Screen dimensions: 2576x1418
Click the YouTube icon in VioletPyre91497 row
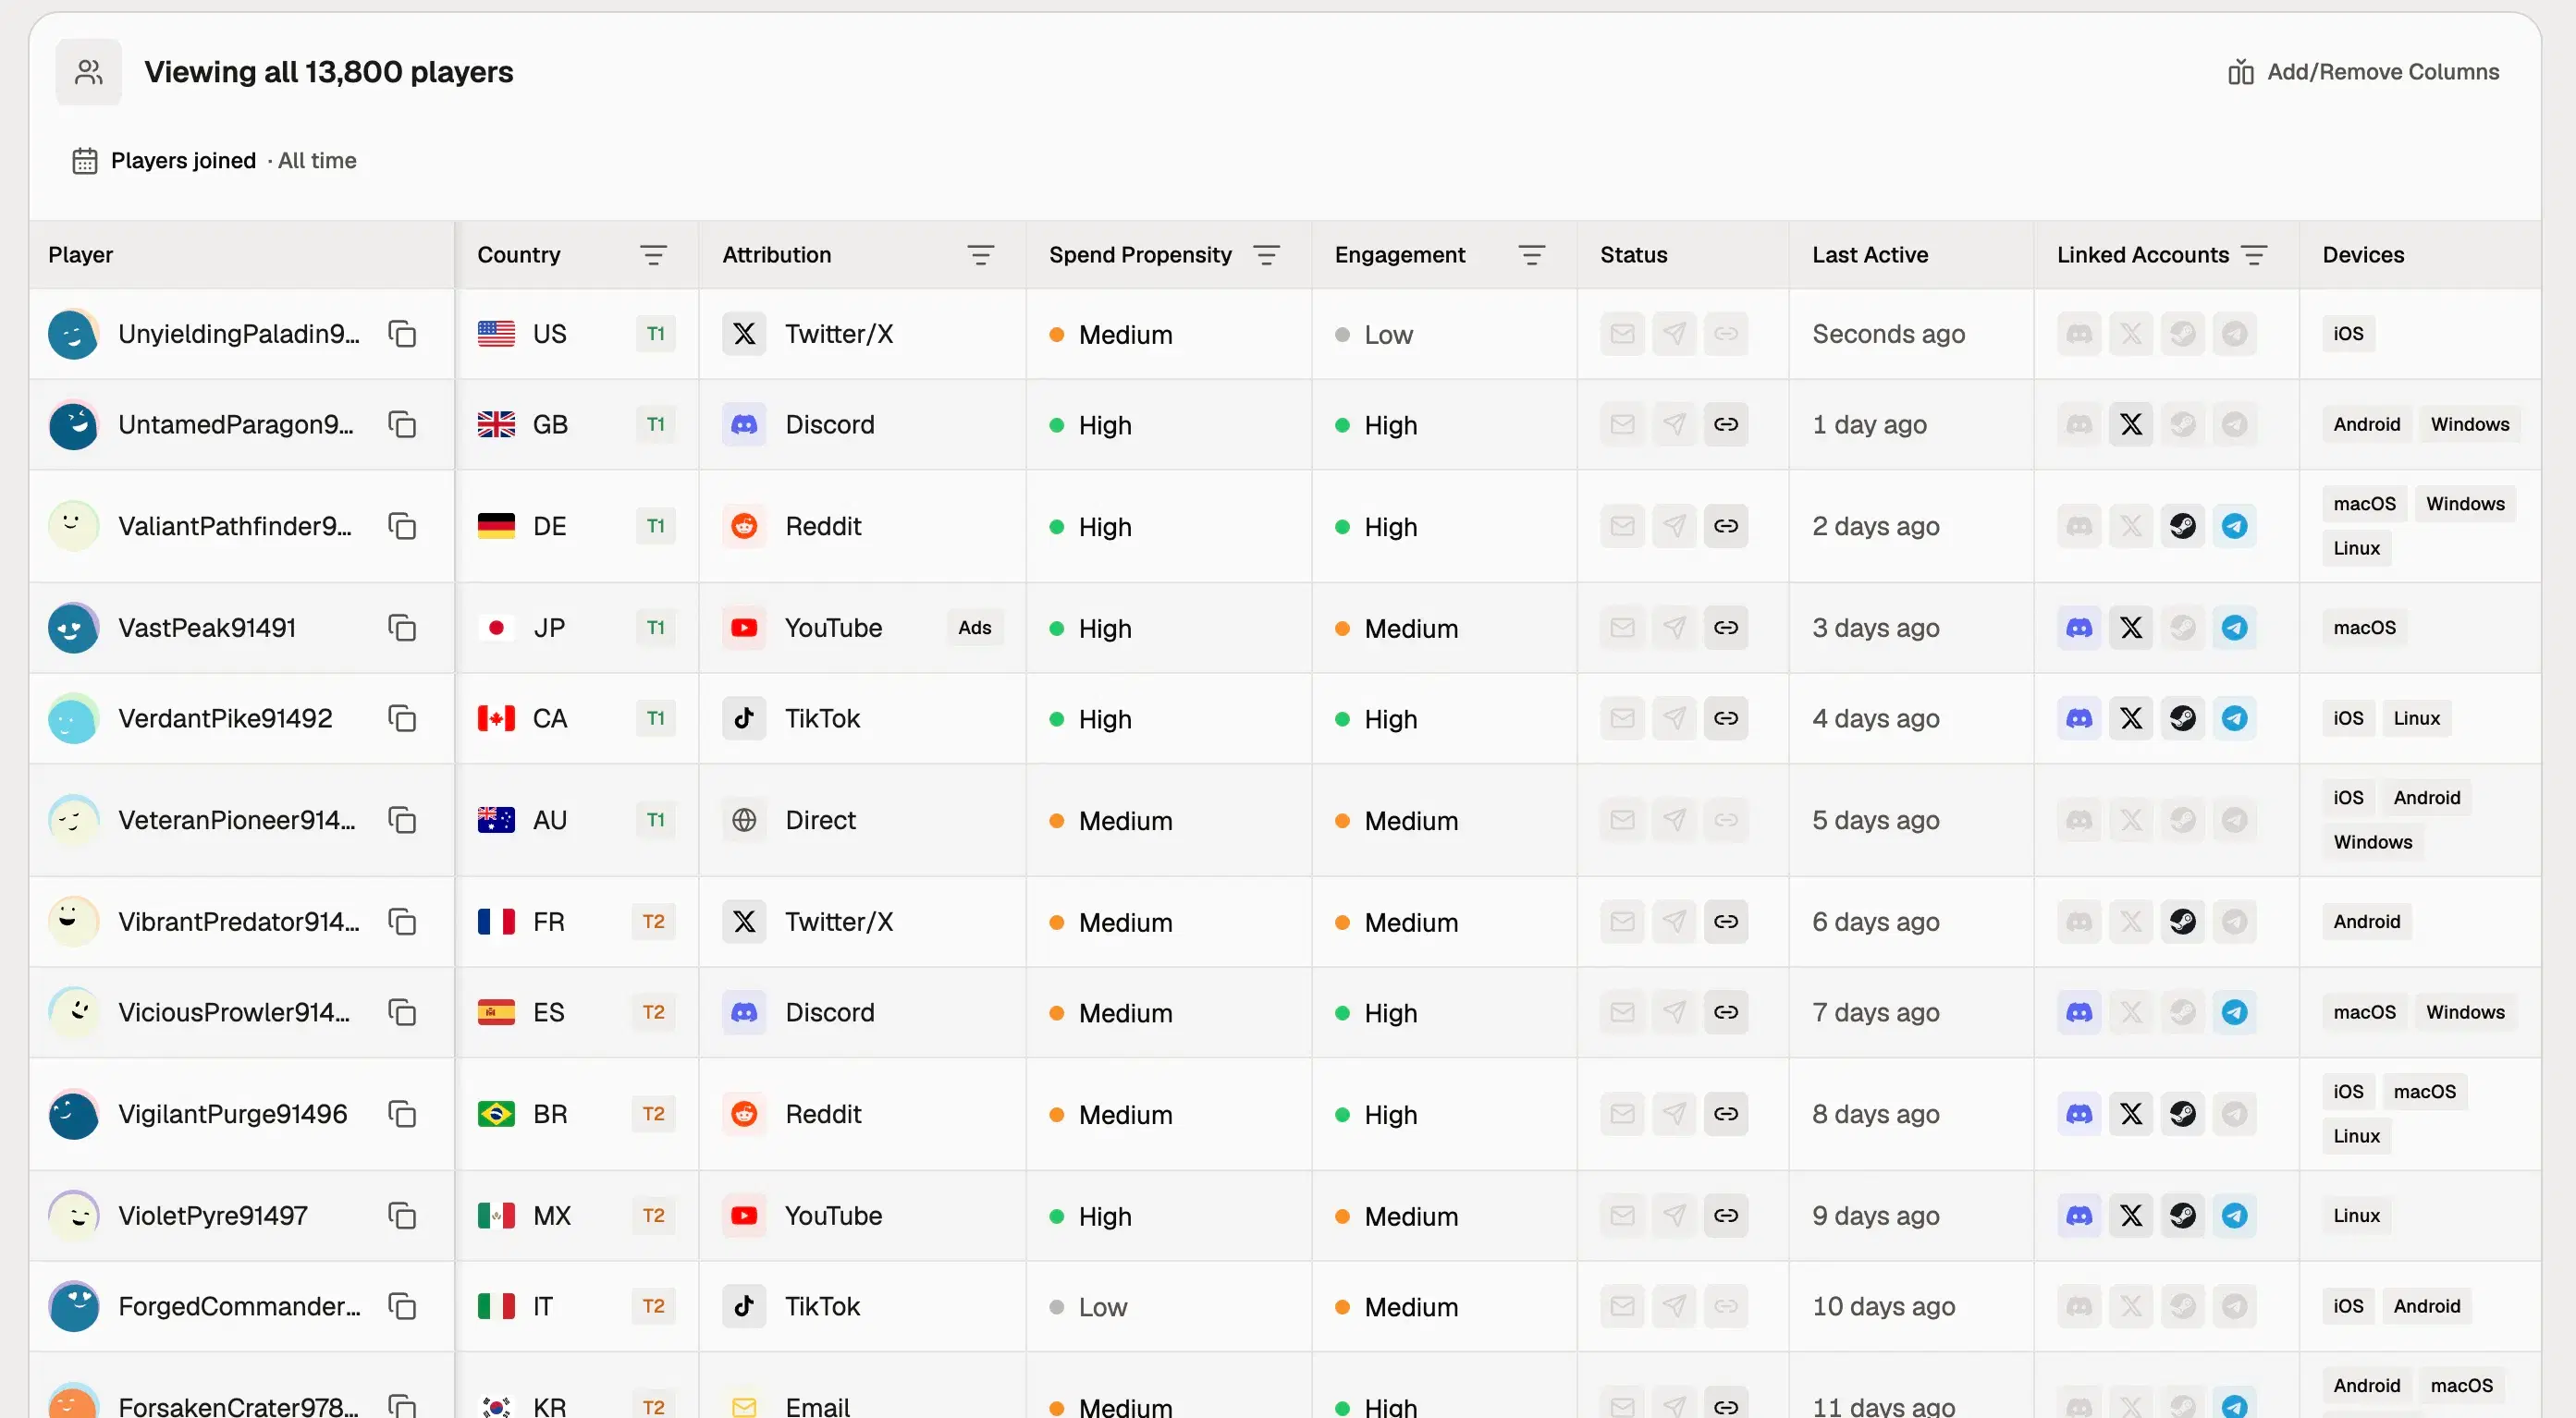click(744, 1216)
